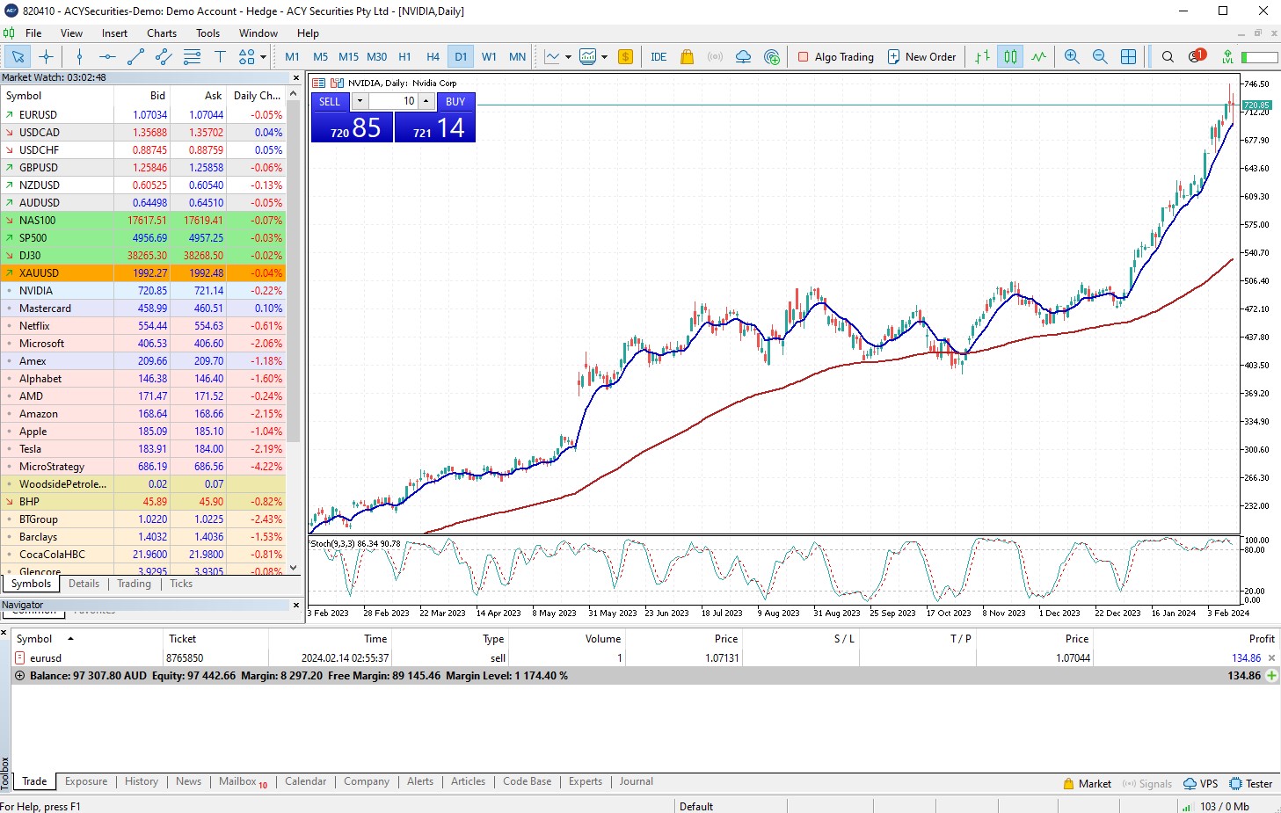Click the tile windows grid icon
Image resolution: width=1281 pixels, height=813 pixels.
click(1128, 57)
